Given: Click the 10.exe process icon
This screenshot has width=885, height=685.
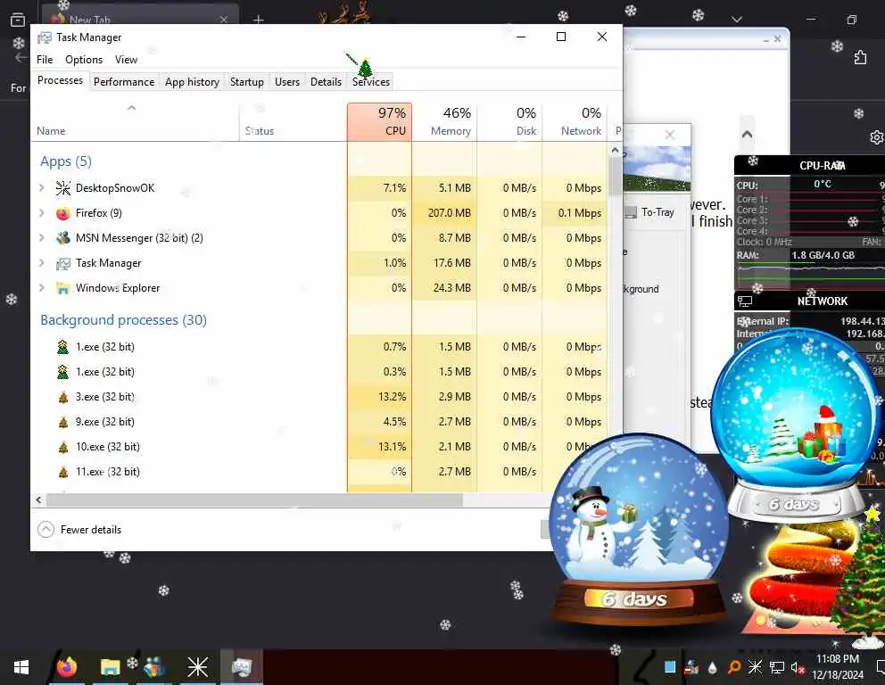Looking at the screenshot, I should pos(62,447).
